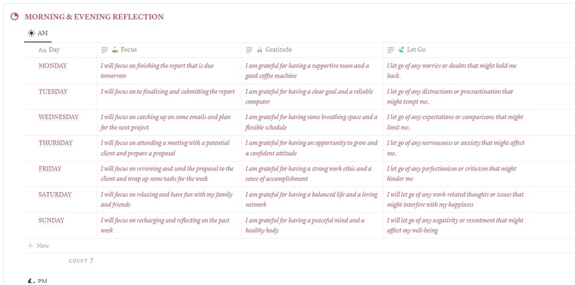The image size is (575, 285).
Task: Click the Aa title-type icon in Day column
Action: [x=42, y=50]
